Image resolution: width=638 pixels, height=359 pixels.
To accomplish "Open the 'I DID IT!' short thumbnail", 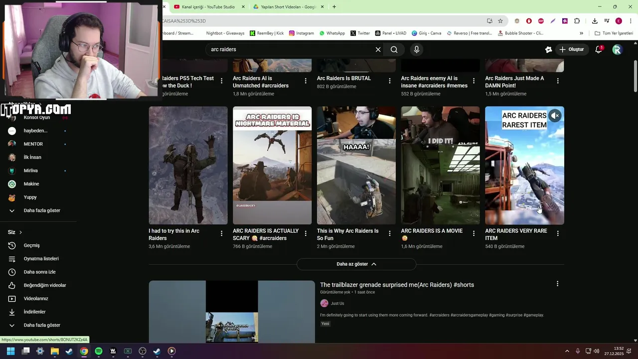I will [x=441, y=166].
